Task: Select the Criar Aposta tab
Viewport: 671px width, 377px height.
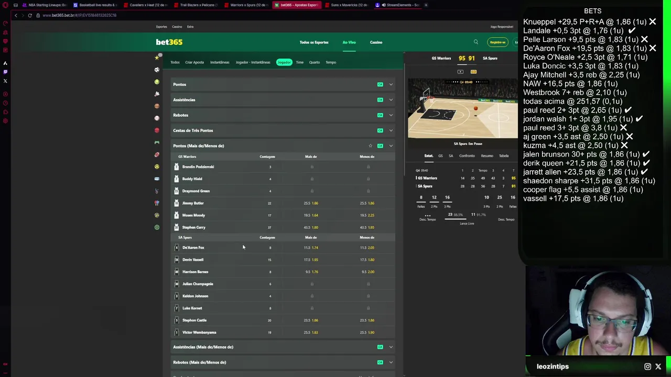Action: point(194,62)
